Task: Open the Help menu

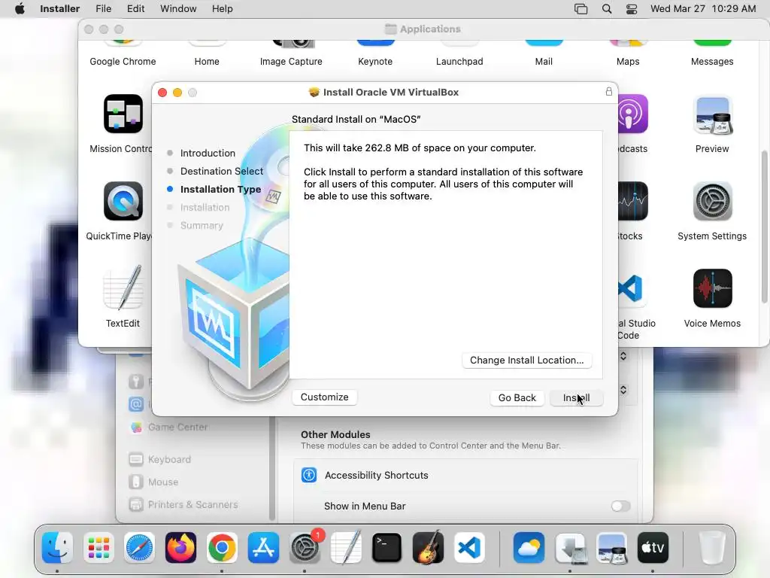Action: 222,9
